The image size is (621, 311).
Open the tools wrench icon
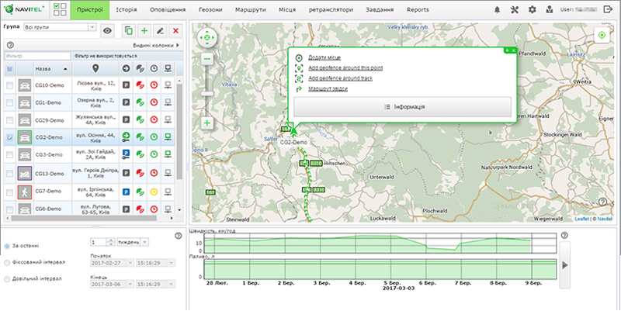[x=514, y=10]
